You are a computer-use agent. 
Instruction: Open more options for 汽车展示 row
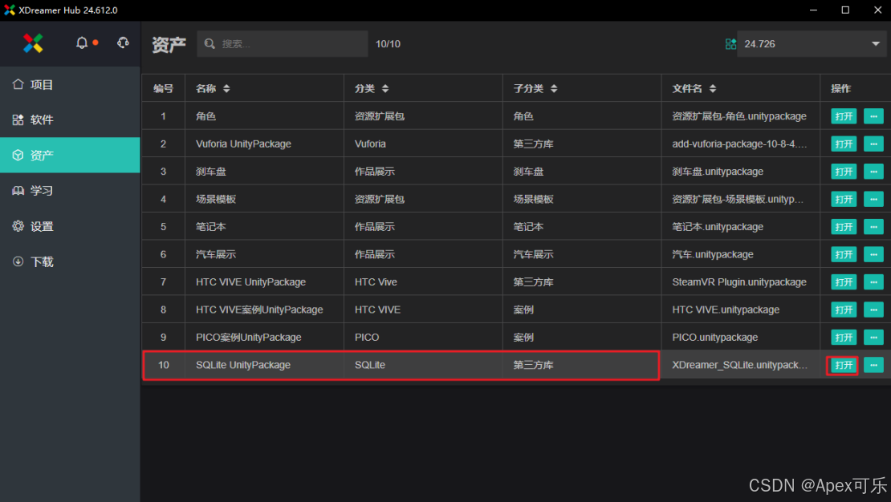pos(873,254)
